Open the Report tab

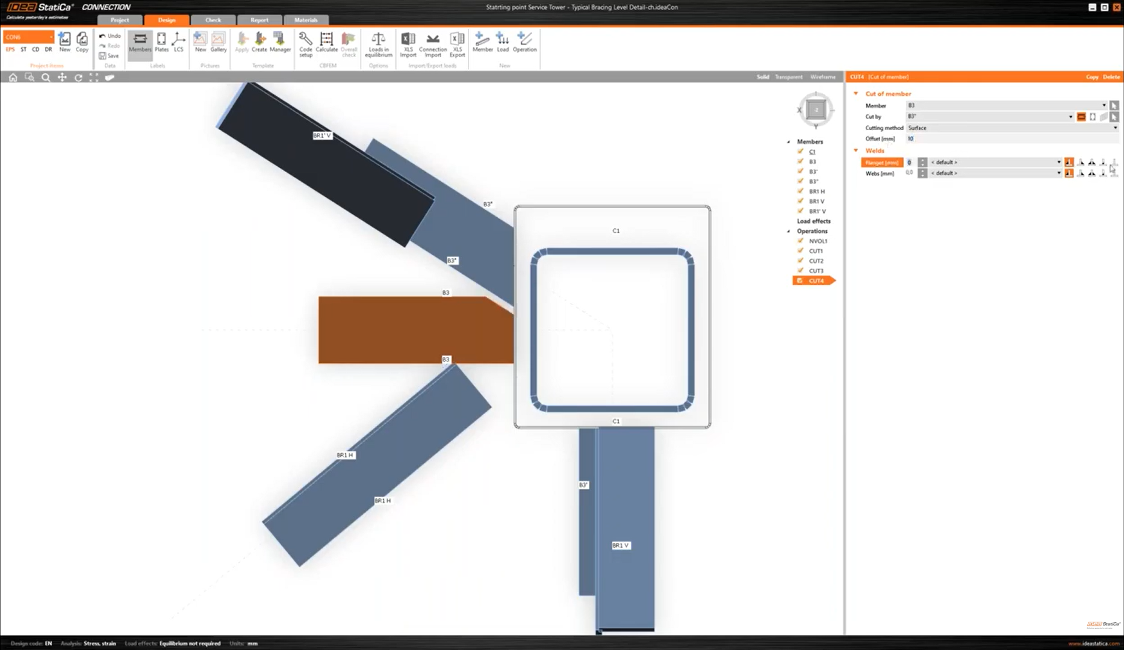259,20
